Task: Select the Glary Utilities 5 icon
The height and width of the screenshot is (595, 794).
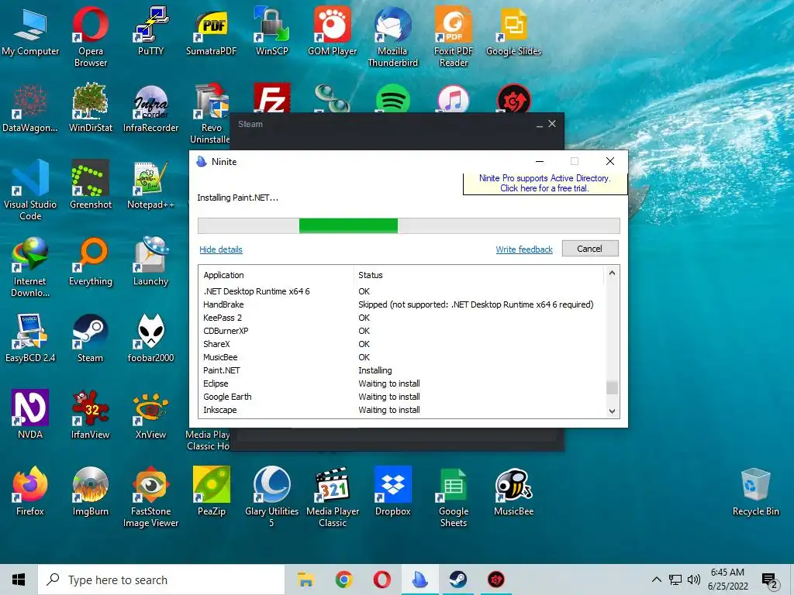Action: tap(271, 497)
